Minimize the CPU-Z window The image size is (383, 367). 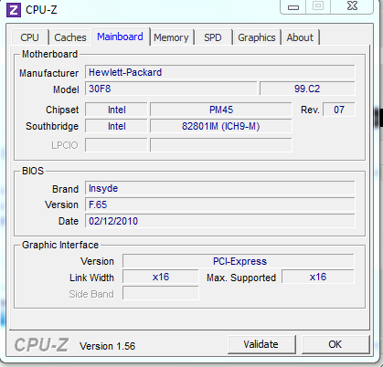click(293, 7)
